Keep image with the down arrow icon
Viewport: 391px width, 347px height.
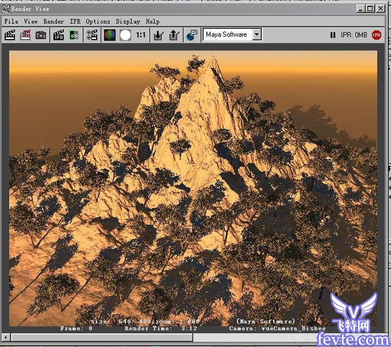(159, 35)
